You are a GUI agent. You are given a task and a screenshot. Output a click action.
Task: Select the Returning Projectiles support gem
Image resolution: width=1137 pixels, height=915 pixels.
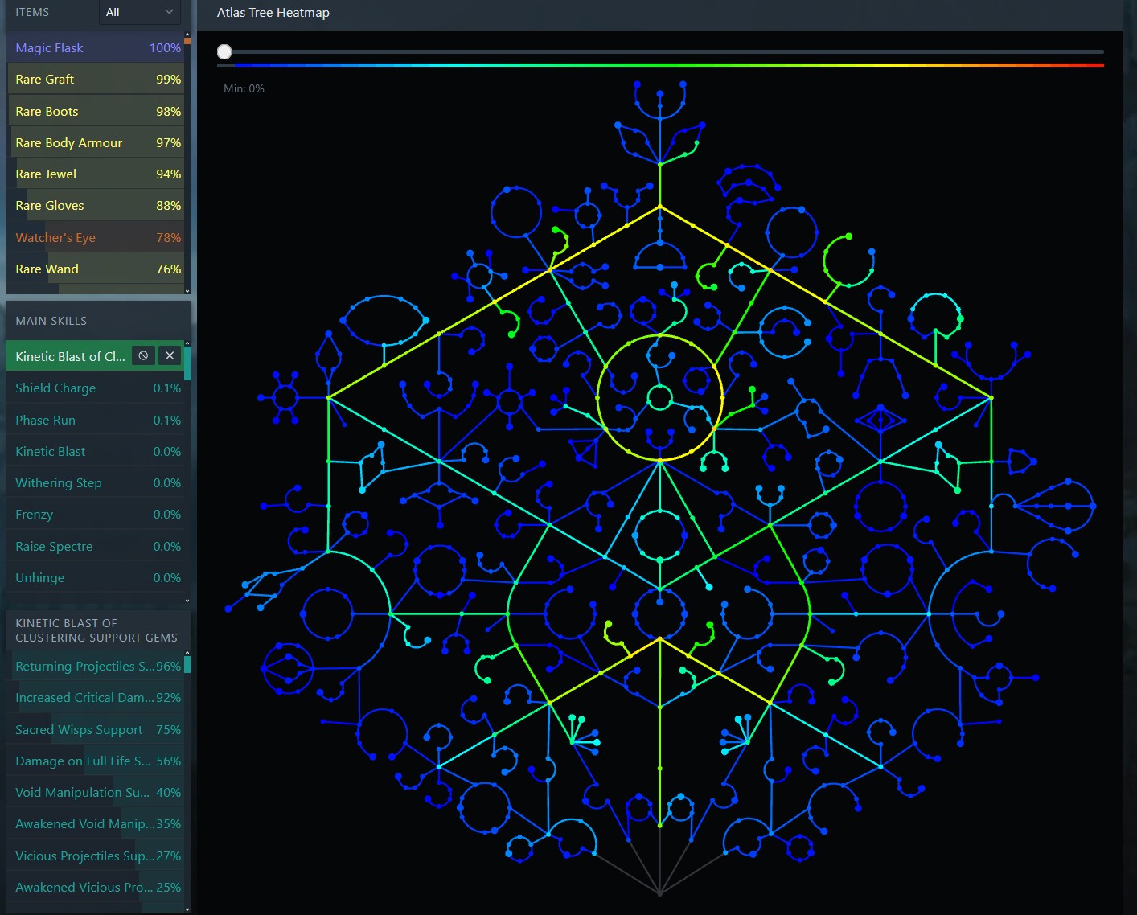[95, 666]
